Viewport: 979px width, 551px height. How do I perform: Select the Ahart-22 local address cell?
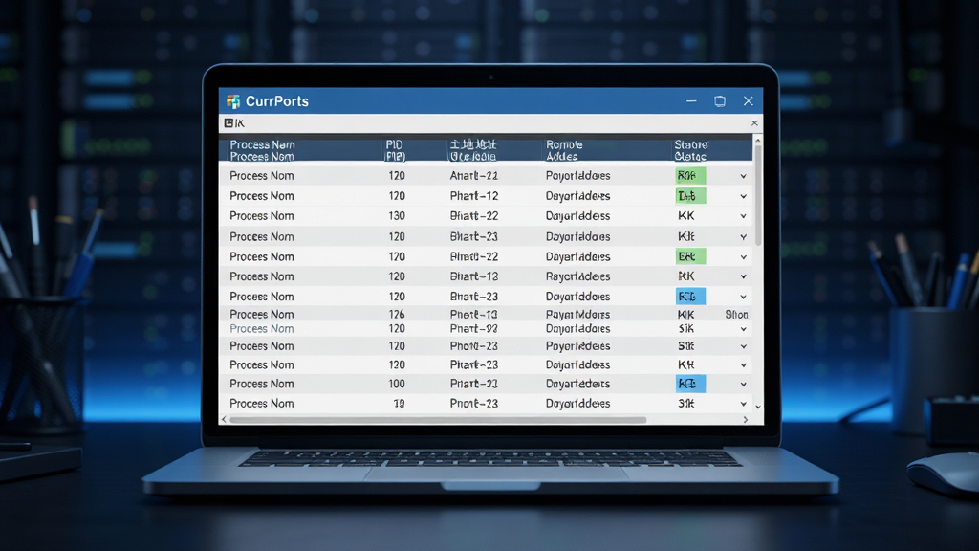tap(474, 176)
